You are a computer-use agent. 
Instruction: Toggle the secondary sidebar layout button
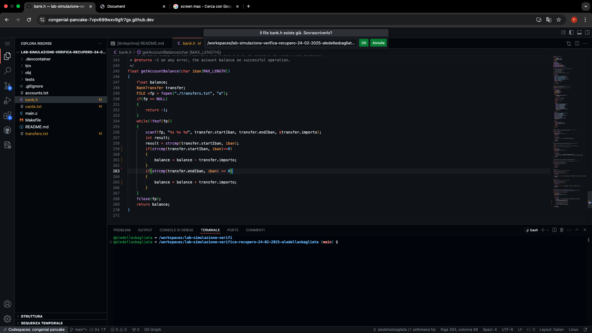pyautogui.click(x=587, y=32)
